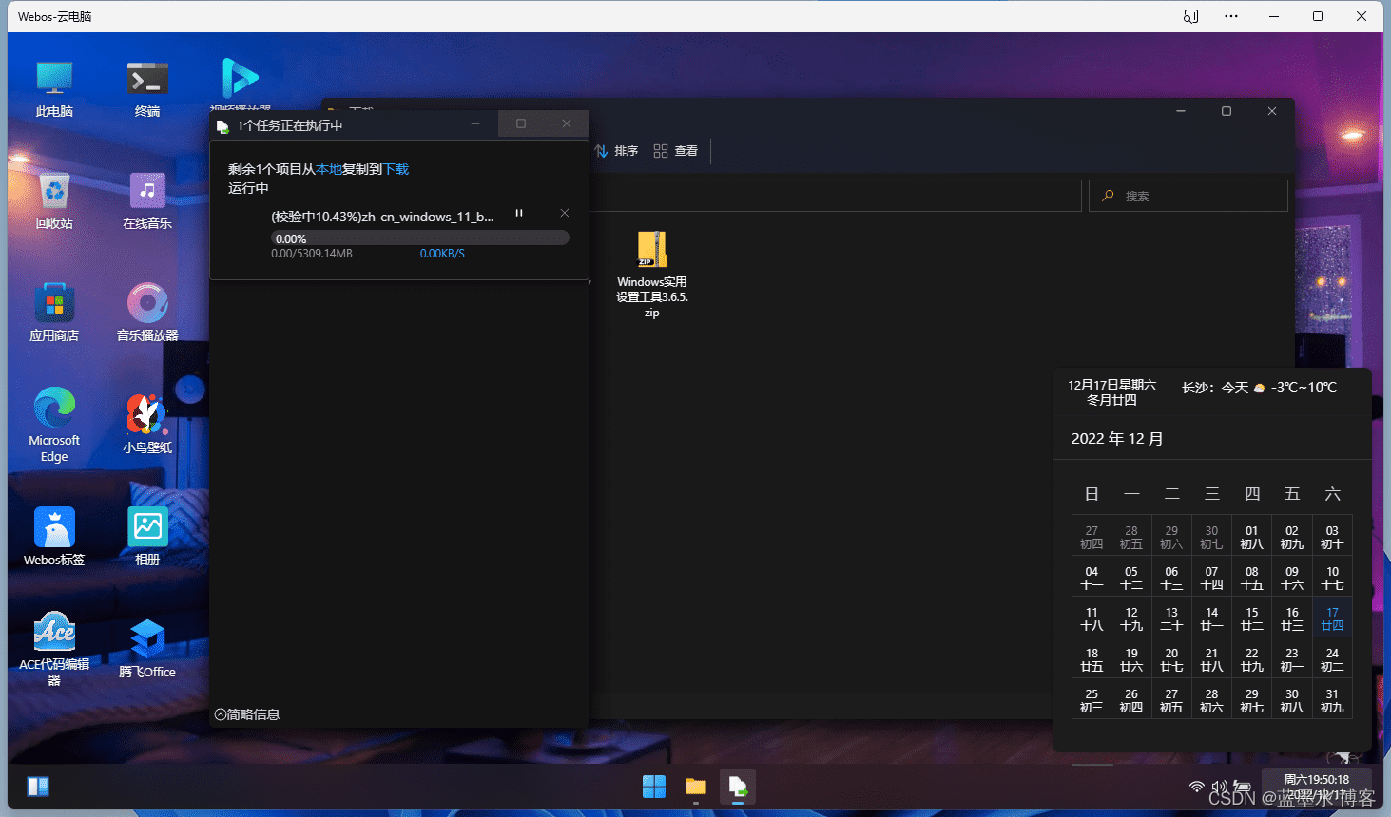1391x817 pixels.
Task: Click the 排序 sort button
Action: click(x=617, y=151)
